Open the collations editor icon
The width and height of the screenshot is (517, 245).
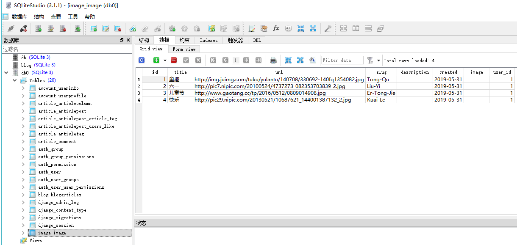pyautogui.click(x=288, y=28)
